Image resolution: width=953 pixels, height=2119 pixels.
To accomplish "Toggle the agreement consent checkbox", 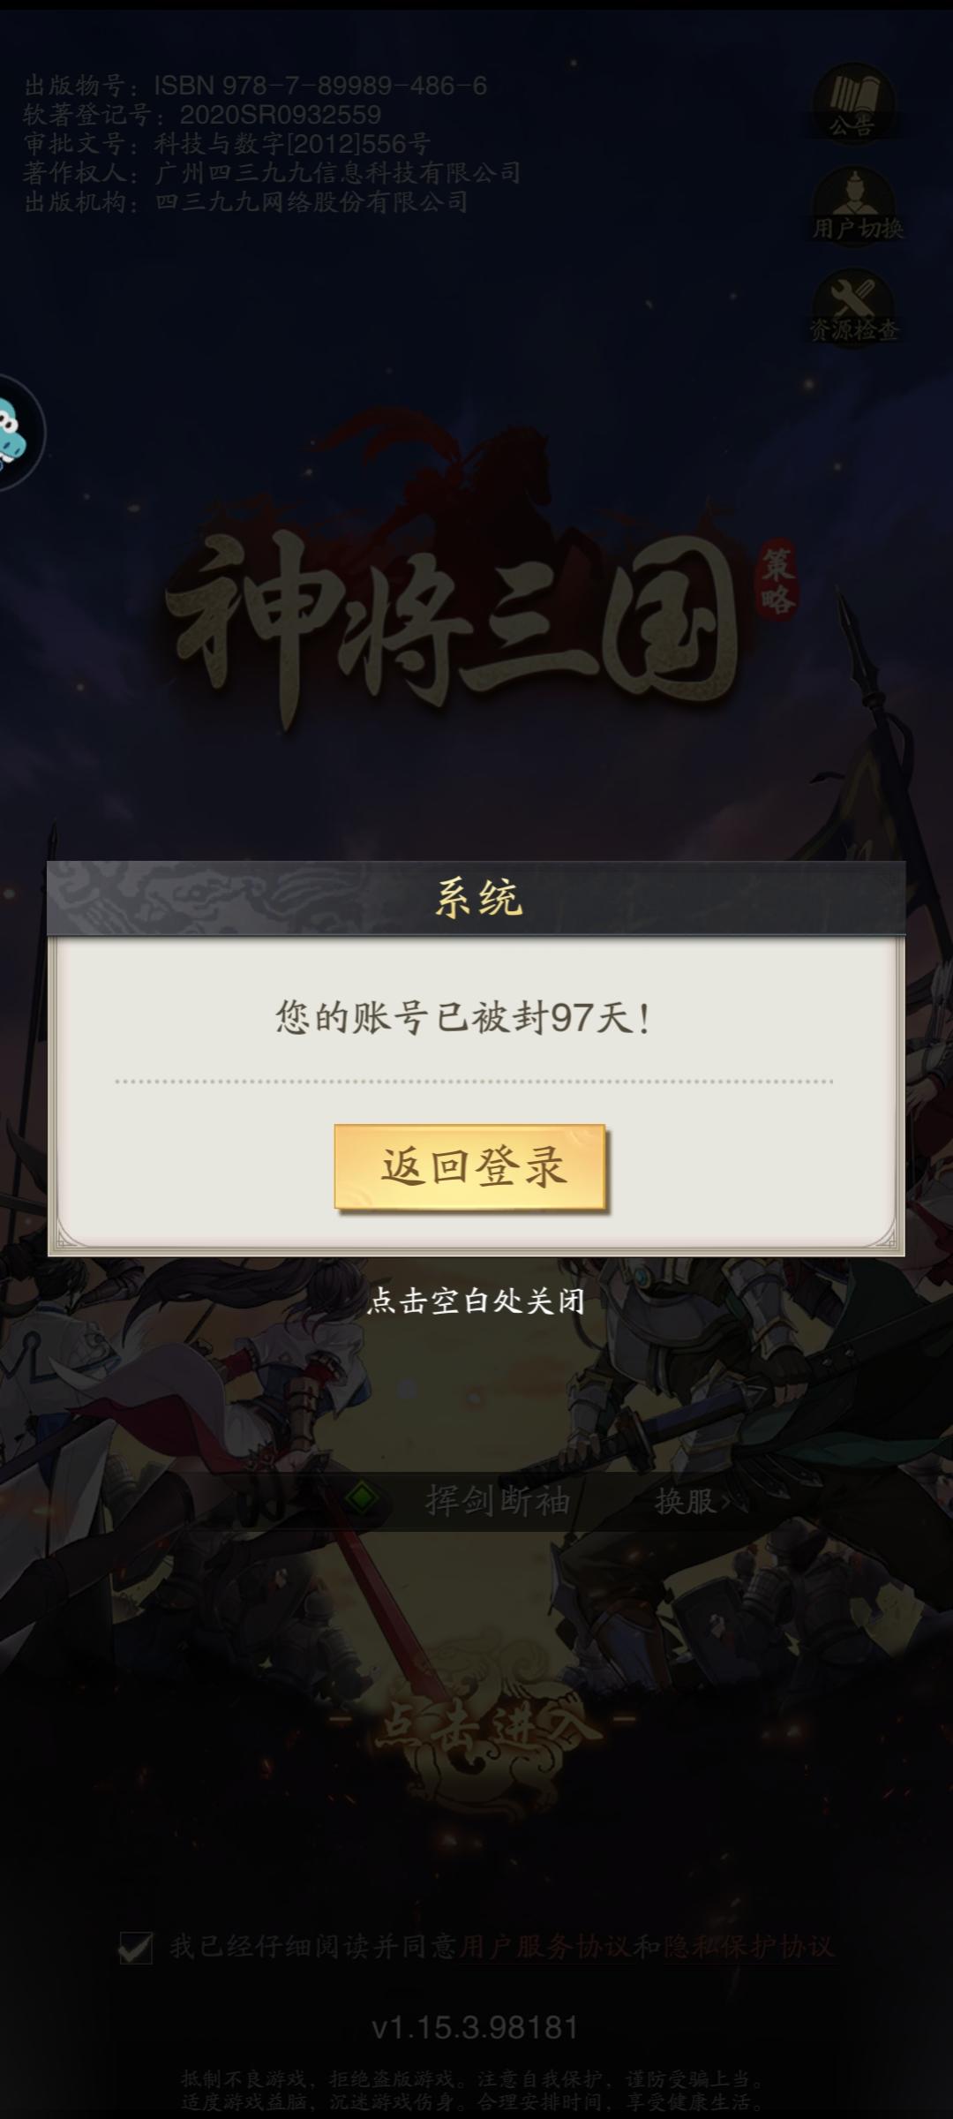I will tap(135, 1947).
